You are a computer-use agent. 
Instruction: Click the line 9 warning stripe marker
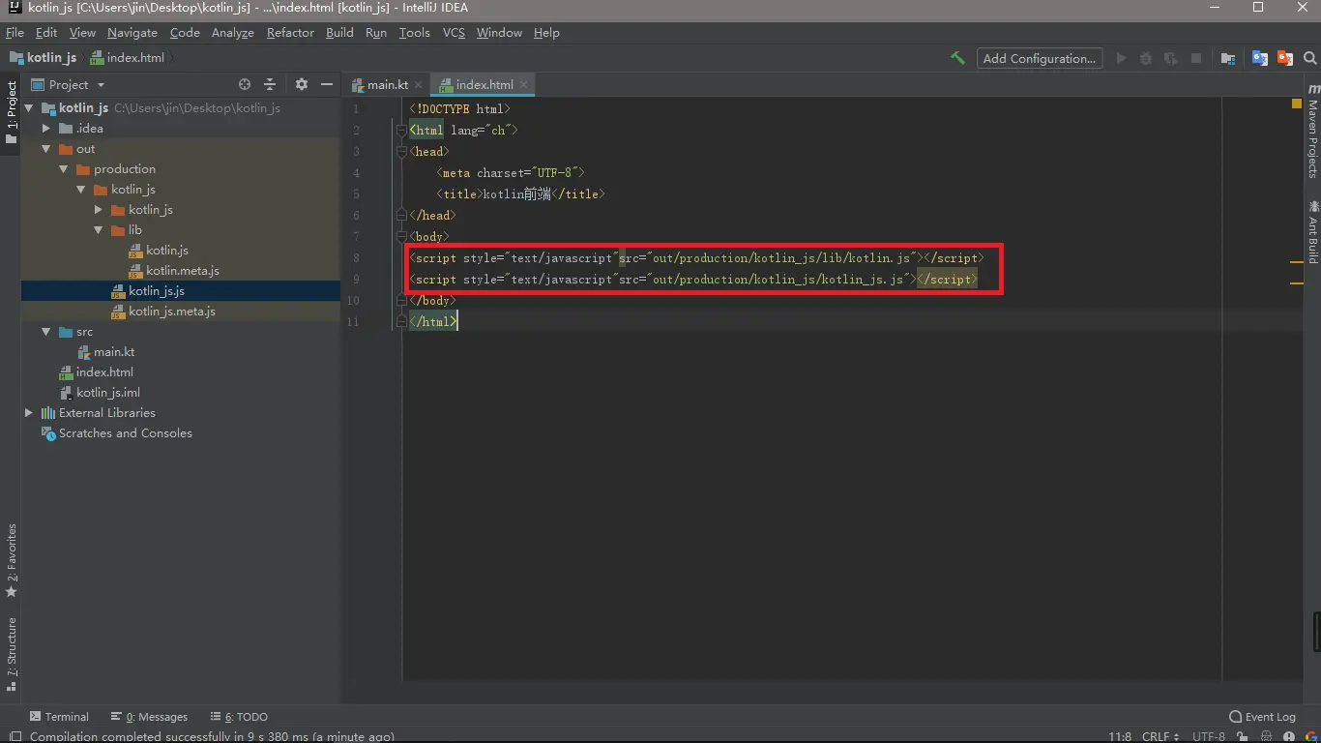coord(1297,283)
